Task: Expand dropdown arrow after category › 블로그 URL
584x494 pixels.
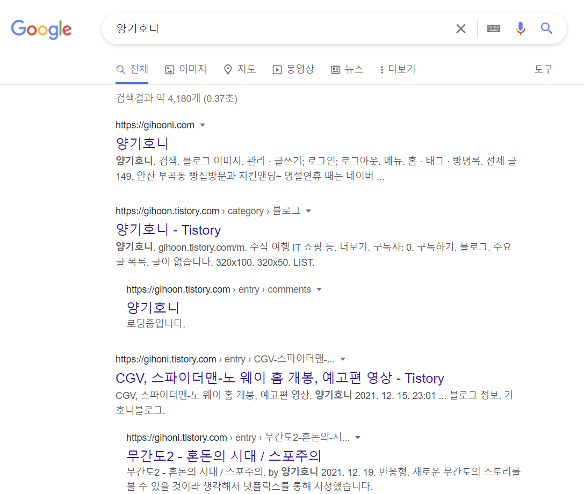Action: coord(308,211)
